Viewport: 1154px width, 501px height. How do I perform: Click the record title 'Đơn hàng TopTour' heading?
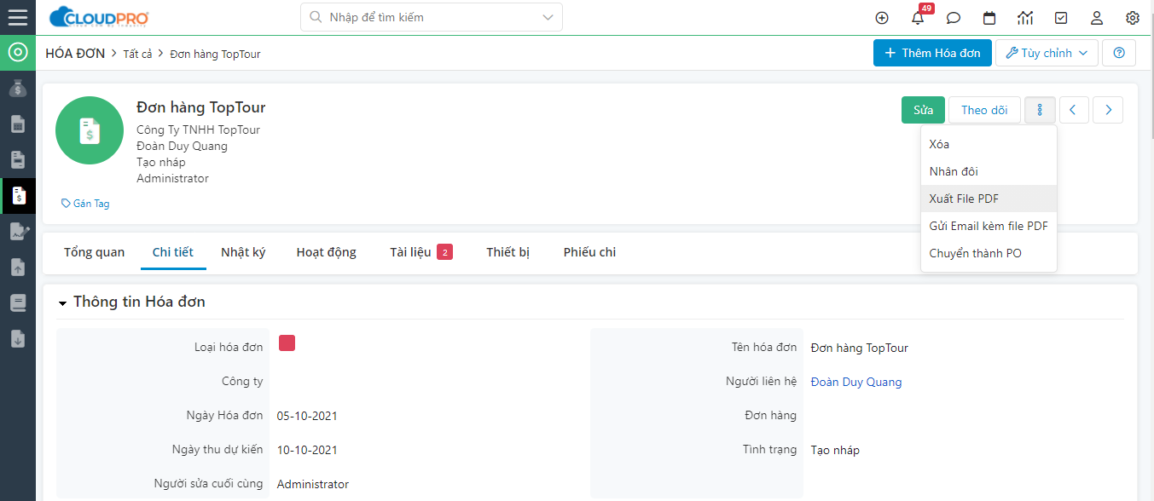(x=201, y=107)
